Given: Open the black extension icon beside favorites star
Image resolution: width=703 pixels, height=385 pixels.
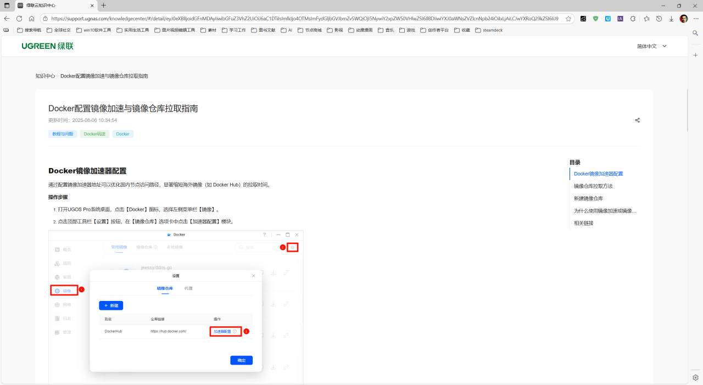Looking at the screenshot, I should coord(583,18).
